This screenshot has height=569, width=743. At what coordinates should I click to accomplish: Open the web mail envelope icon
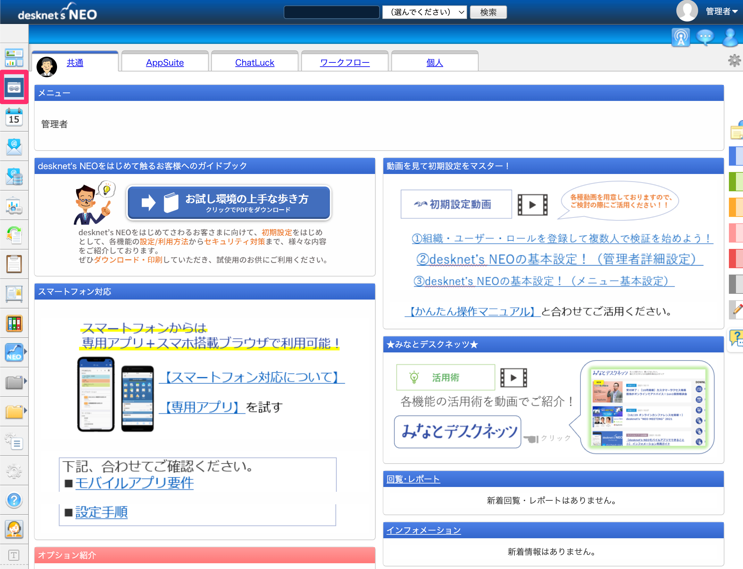(x=14, y=146)
